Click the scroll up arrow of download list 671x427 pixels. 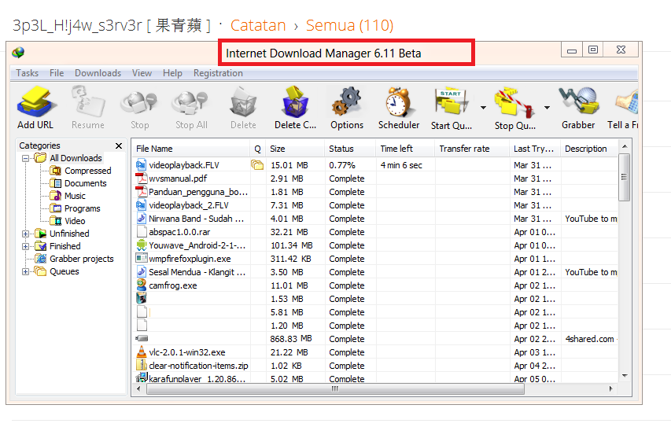(x=625, y=147)
